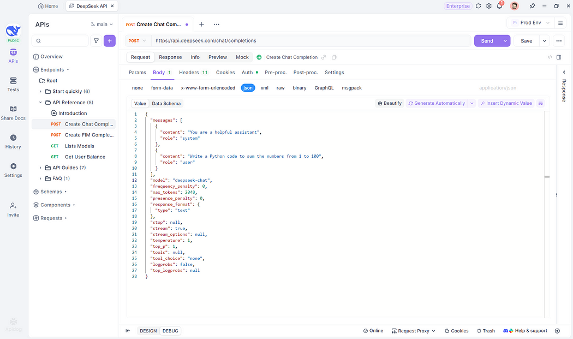Switch to the Response tab
The width and height of the screenshot is (573, 339).
170,57
